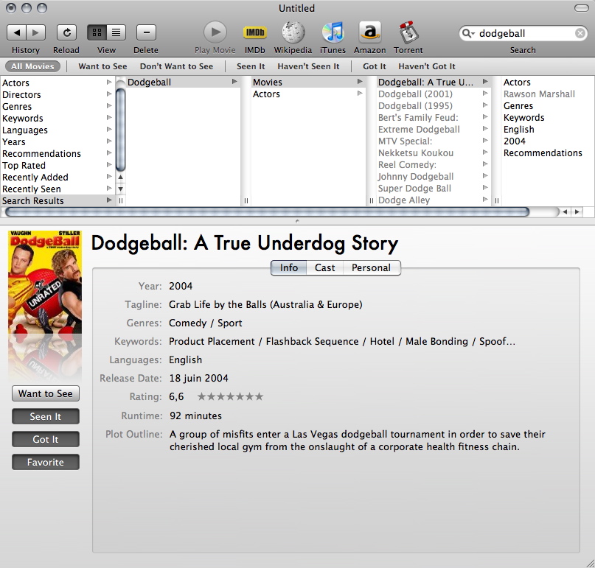Open the movie on IMDb

(254, 32)
